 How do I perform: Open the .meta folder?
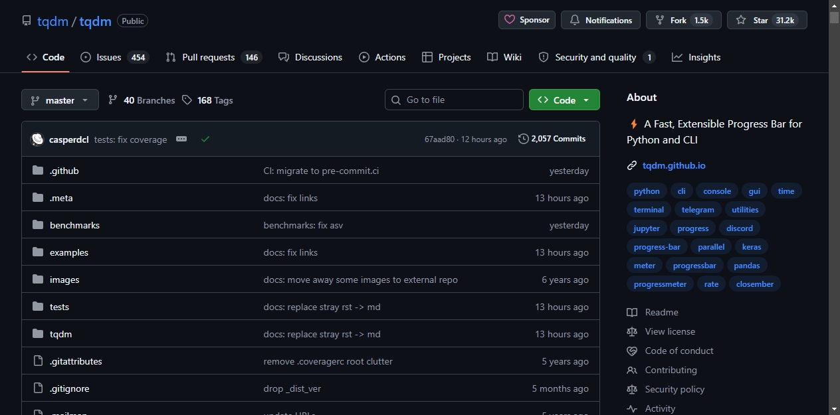point(61,198)
